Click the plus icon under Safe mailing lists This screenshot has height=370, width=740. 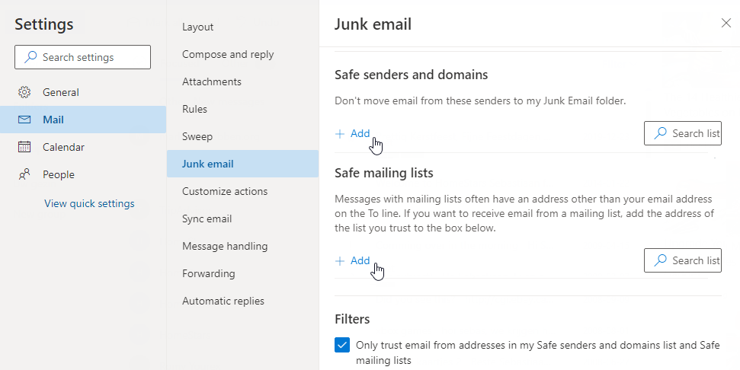coord(340,261)
